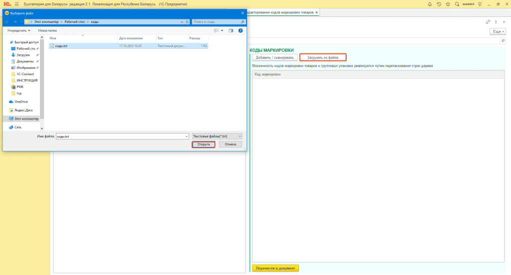Click the copy link icon of form

tap(488, 22)
